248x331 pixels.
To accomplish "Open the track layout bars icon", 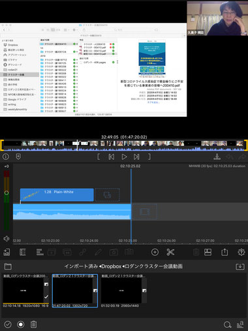I will click(40, 252).
